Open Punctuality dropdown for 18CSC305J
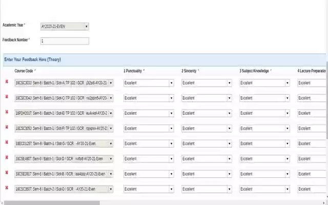The height and width of the screenshot is (205, 328). point(149,129)
